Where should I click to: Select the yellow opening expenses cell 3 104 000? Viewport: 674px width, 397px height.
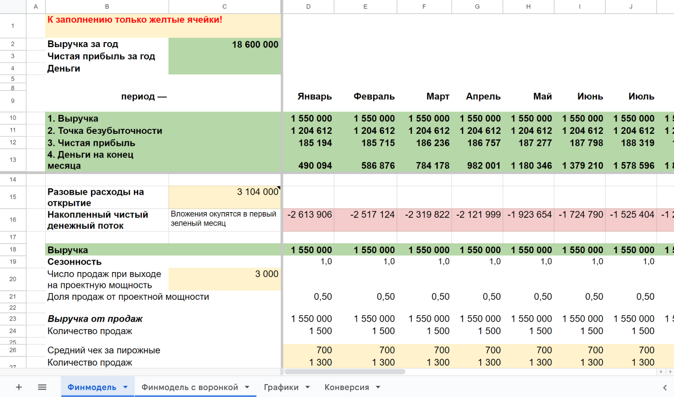pos(225,197)
